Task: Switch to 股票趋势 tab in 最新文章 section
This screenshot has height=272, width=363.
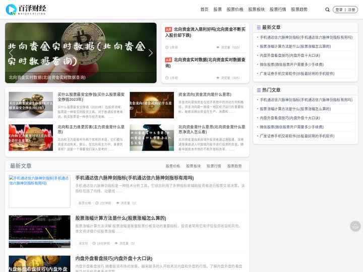Action: (x=234, y=166)
